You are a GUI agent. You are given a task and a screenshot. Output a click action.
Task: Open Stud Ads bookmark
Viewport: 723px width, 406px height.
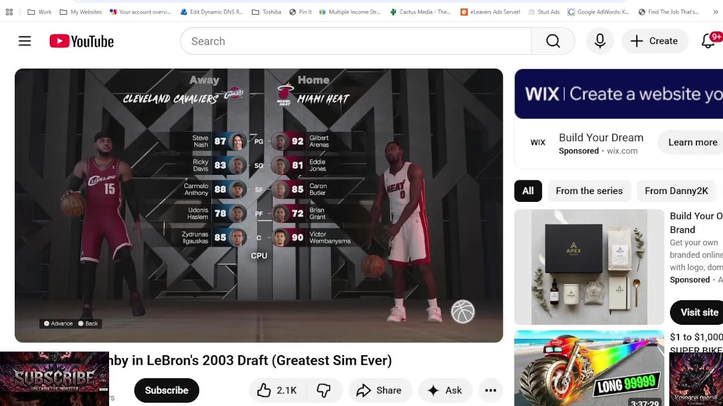[x=544, y=12]
